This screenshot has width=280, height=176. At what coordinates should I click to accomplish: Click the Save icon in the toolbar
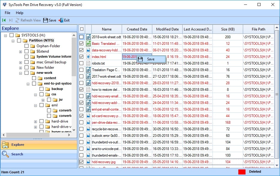click(46, 20)
